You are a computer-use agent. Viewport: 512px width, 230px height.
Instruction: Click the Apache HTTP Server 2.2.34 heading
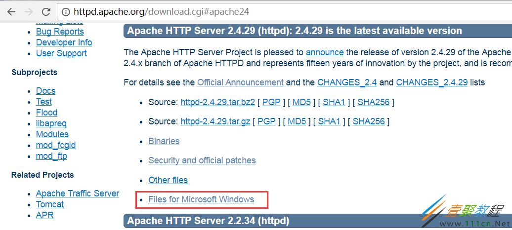click(209, 221)
